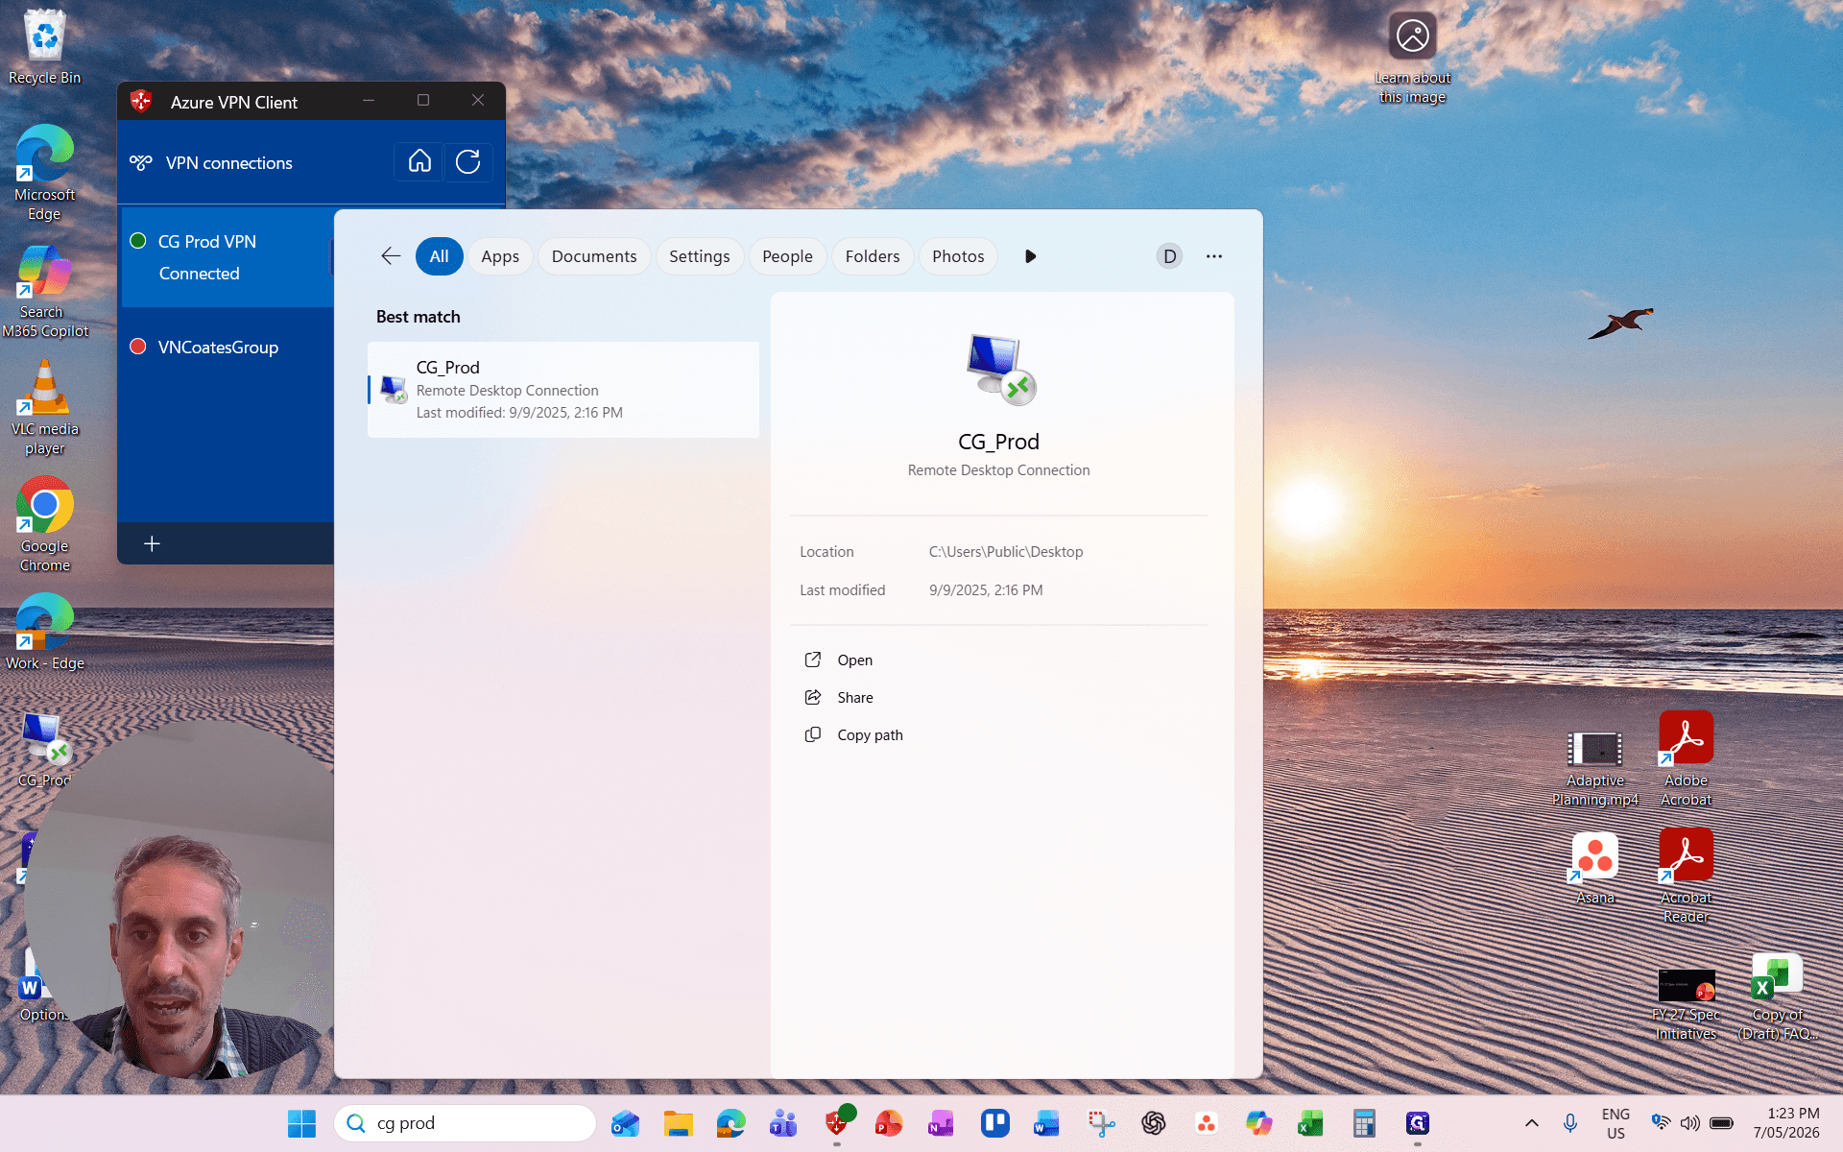Click the microphone tray icon
The height and width of the screenshot is (1152, 1843).
click(1570, 1123)
